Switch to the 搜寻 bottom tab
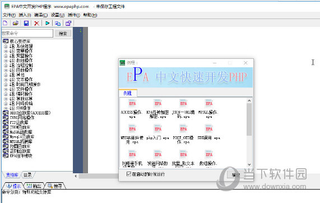This screenshot has height=203, width=320. (x=55, y=186)
